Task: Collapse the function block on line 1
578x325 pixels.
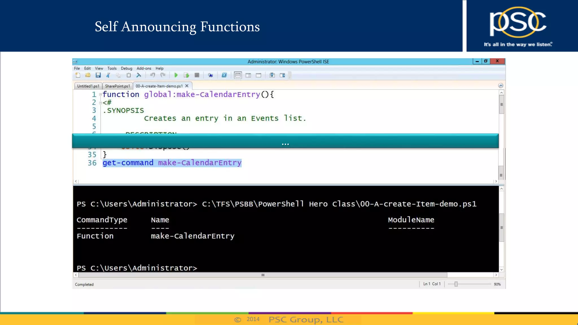Action: [x=100, y=95]
